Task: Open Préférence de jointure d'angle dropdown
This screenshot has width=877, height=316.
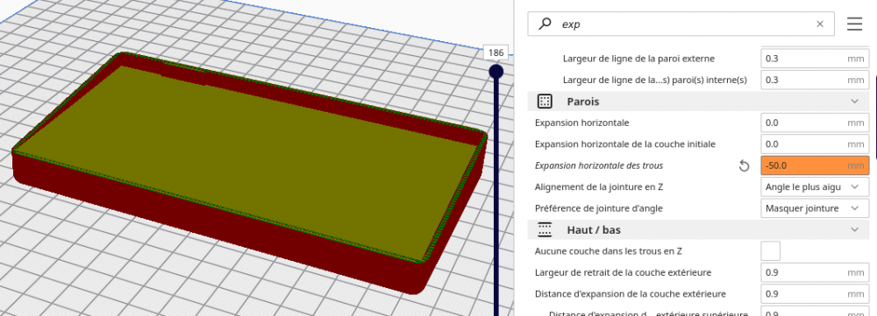Action: pyautogui.click(x=815, y=208)
